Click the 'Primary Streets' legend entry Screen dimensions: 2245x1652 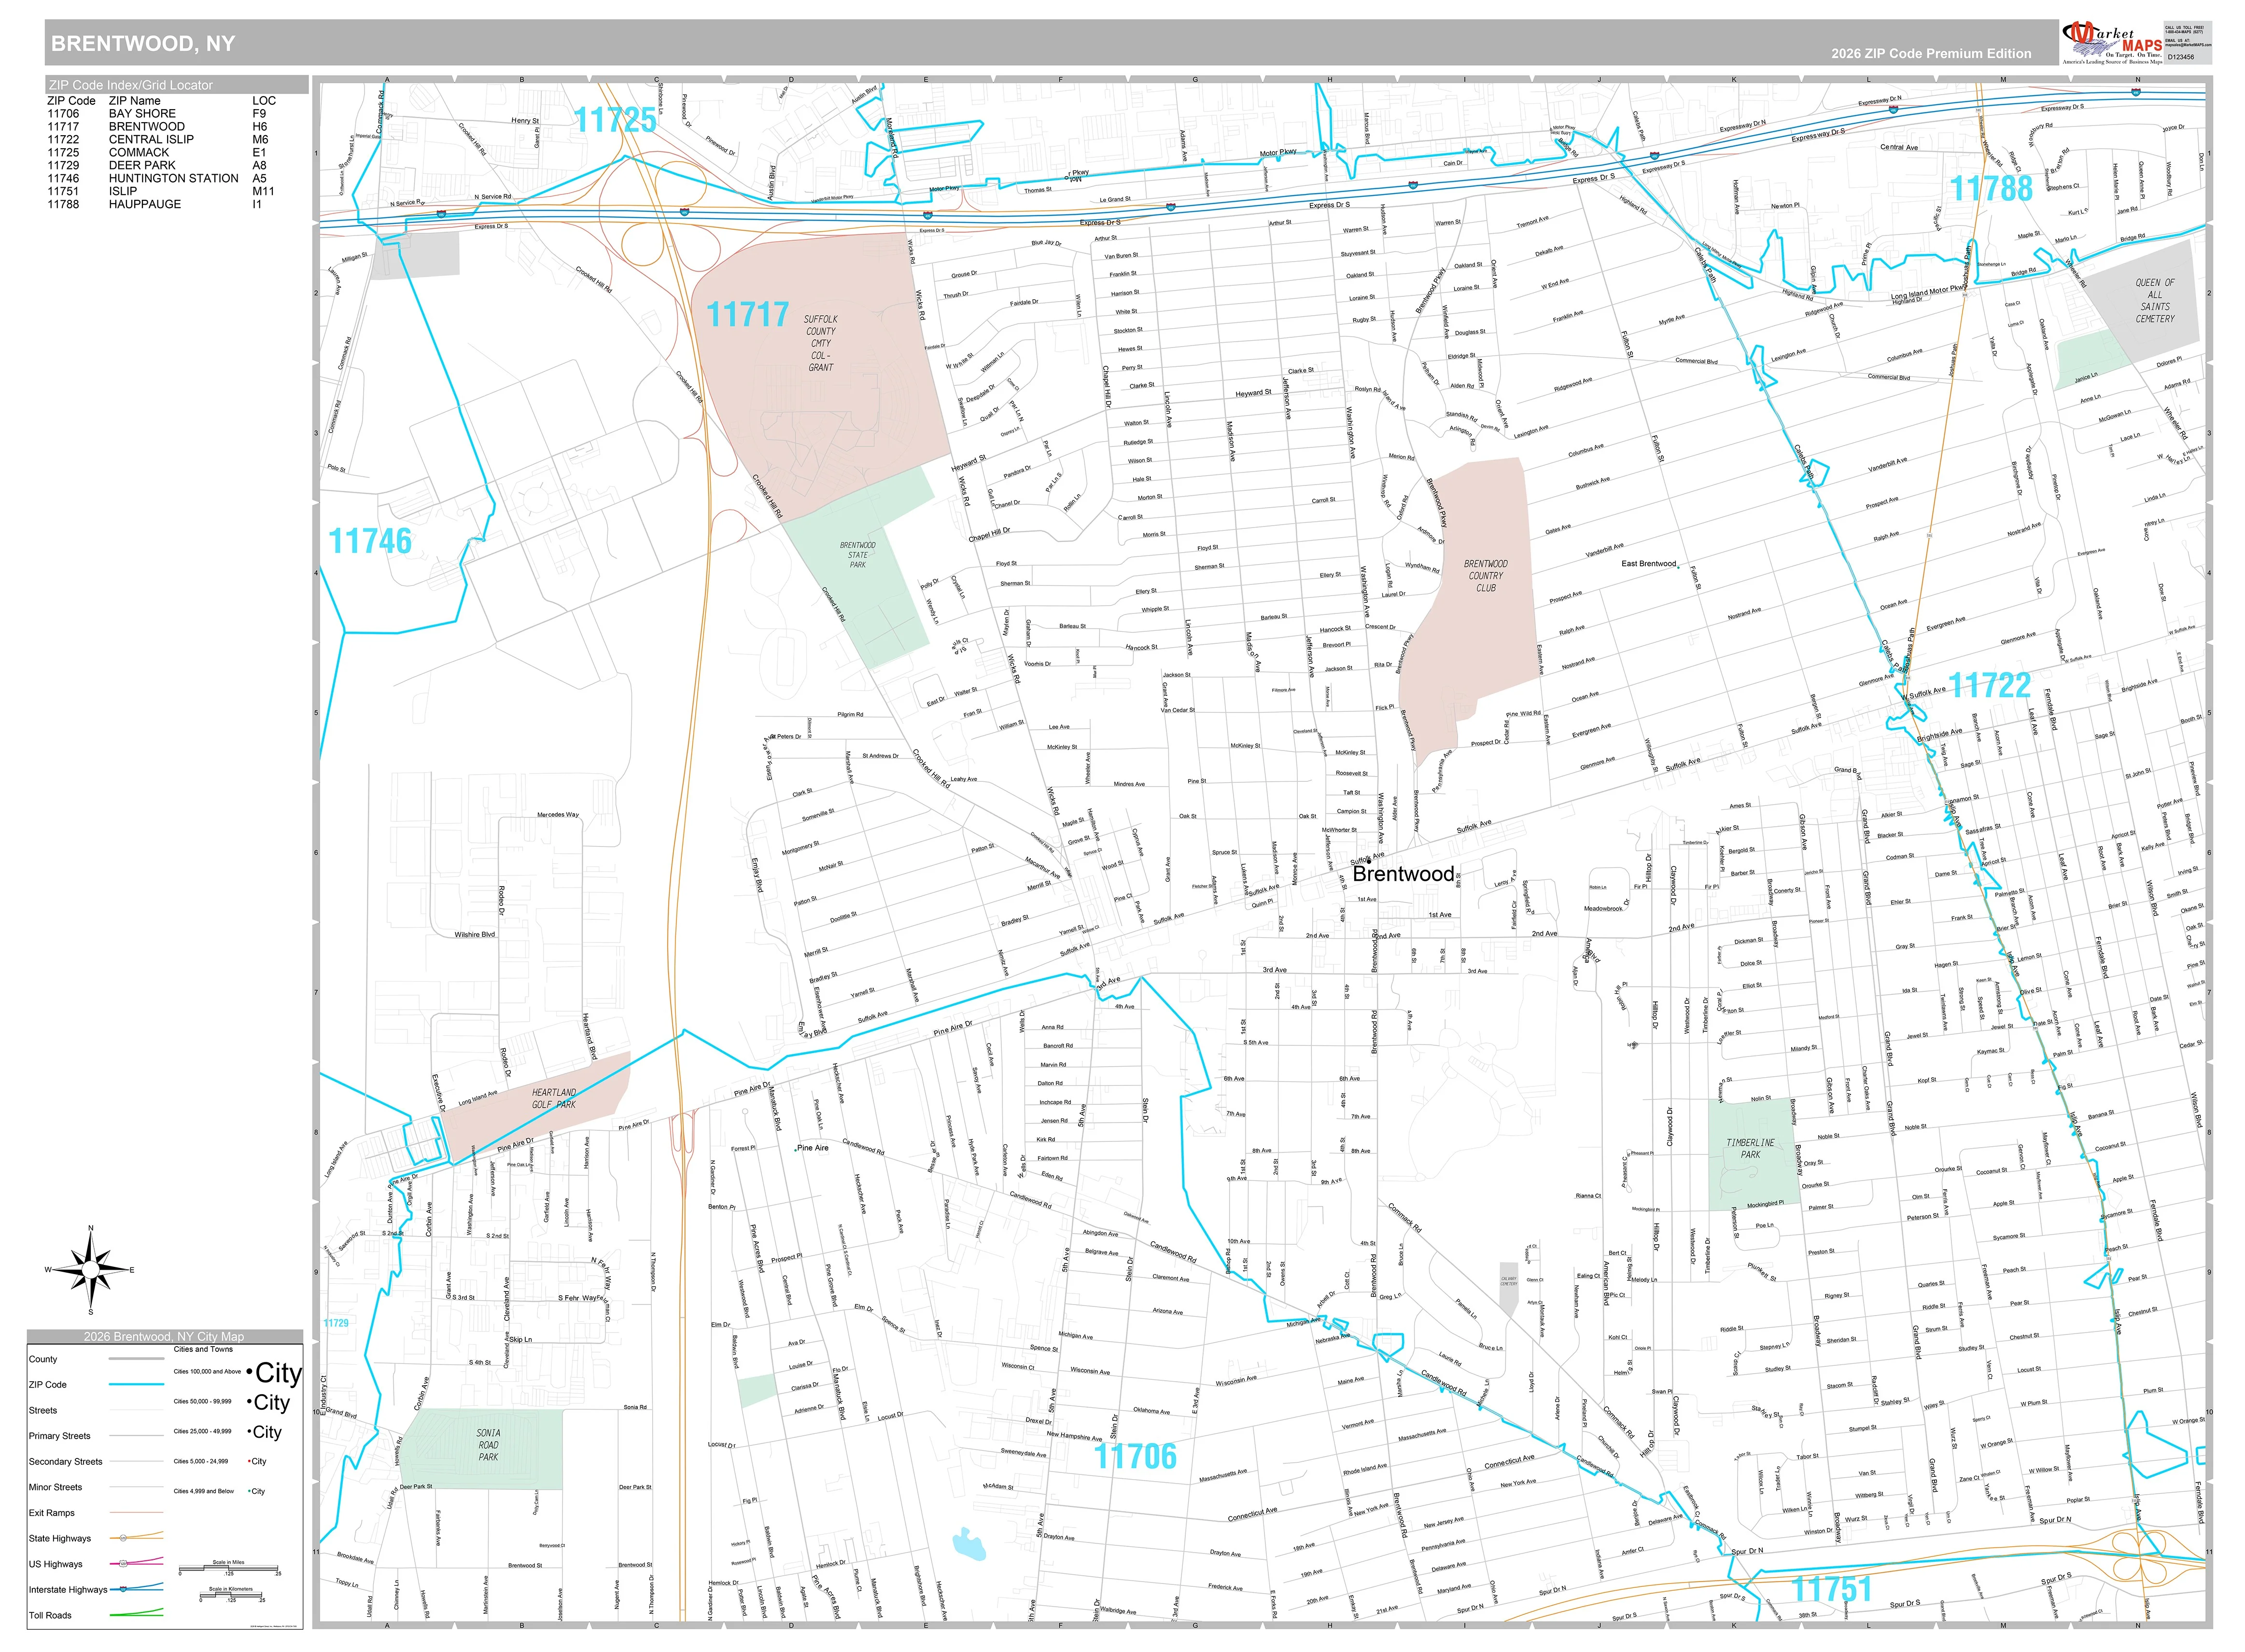tap(59, 1436)
